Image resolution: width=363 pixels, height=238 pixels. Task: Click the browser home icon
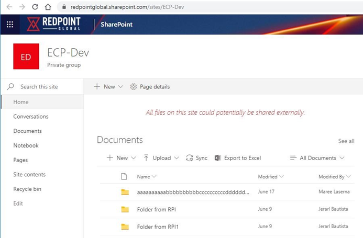pos(48,7)
